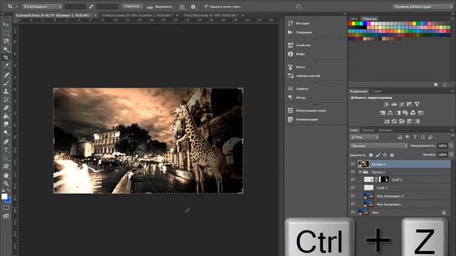Screen dimensions: 456x256
Task: Select the Eraser tool
Action: pyautogui.click(x=6, y=107)
